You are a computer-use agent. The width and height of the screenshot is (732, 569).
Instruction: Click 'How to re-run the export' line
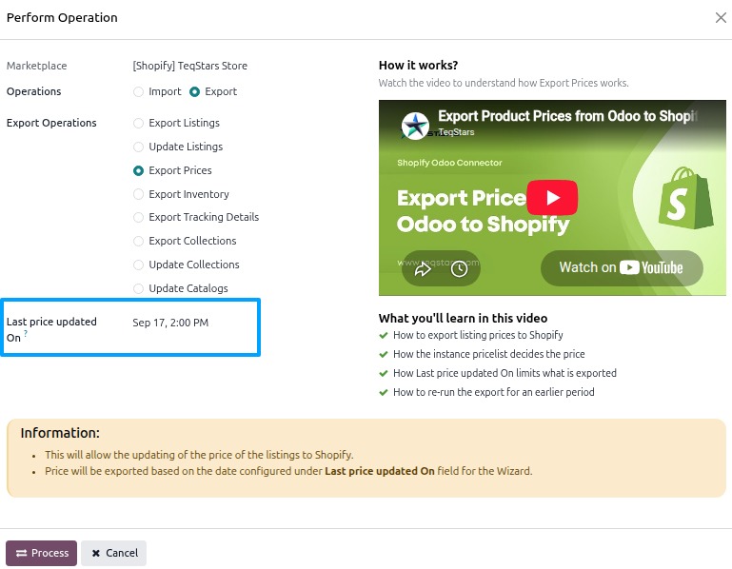[493, 392]
